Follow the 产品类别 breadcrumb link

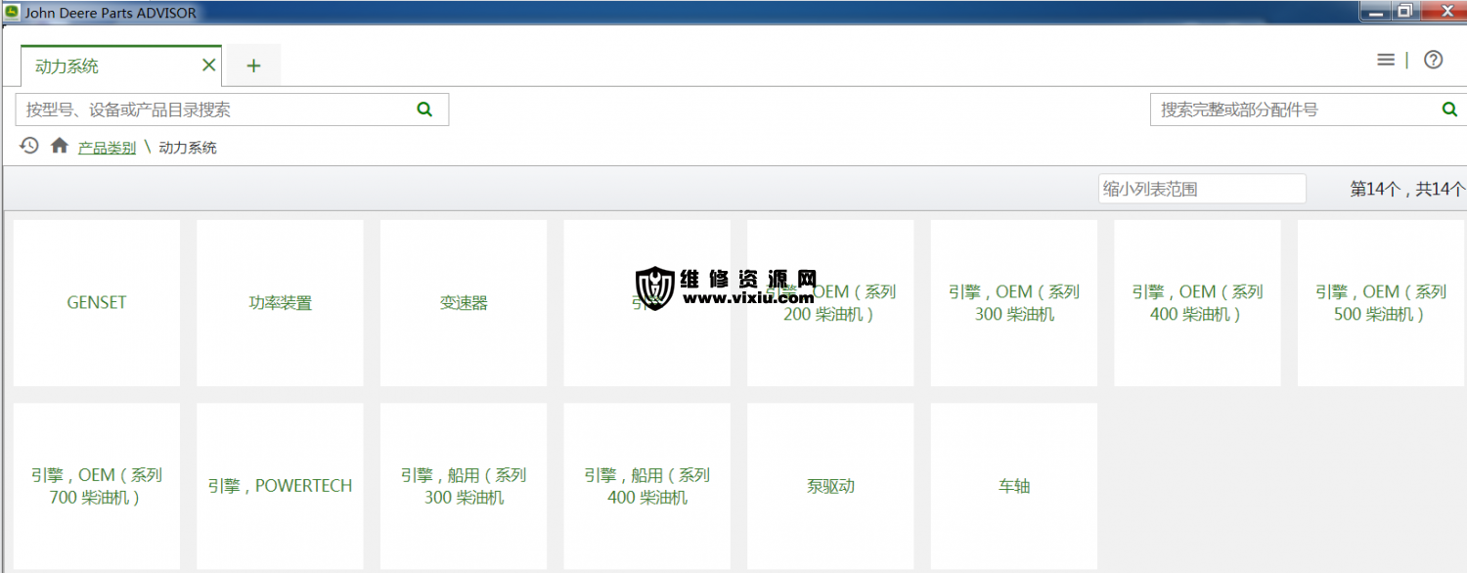click(x=107, y=148)
